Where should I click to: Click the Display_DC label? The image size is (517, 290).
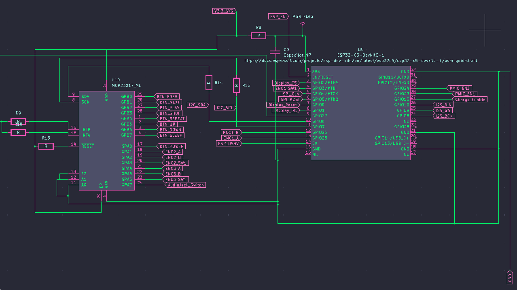286,110
